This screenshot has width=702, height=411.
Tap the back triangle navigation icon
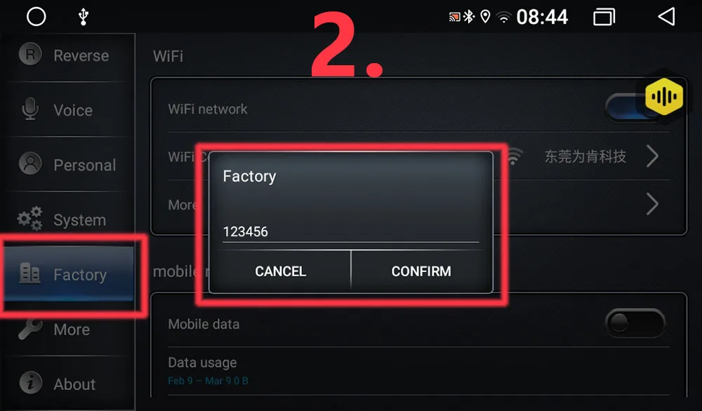[666, 17]
